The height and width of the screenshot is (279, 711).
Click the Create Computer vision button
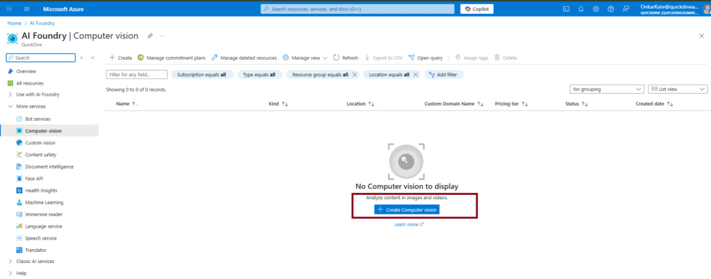pos(407,210)
